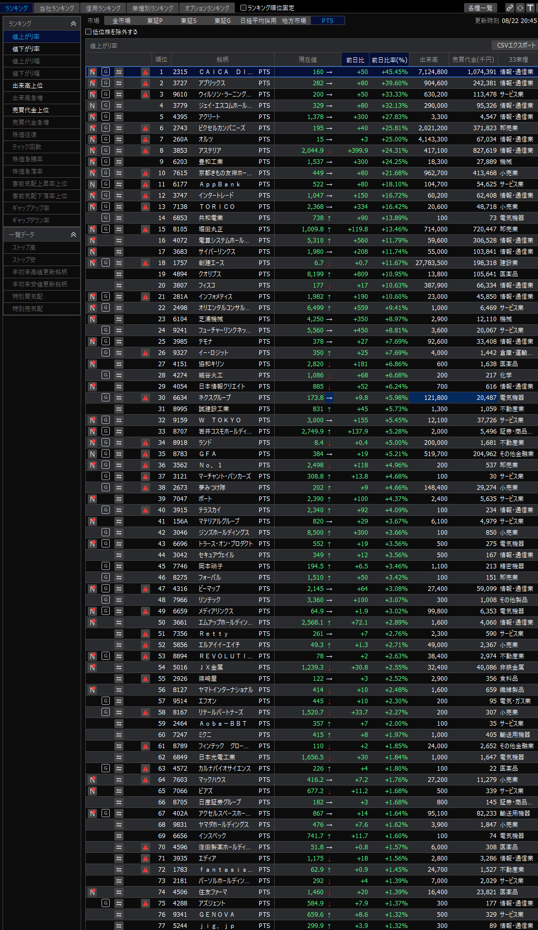Click 銘柄 column header
538x930 pixels.
[223, 60]
